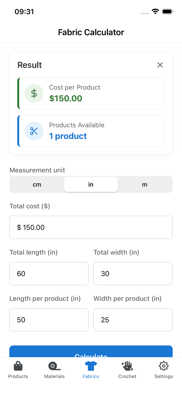Image resolution: width=182 pixels, height=394 pixels.
Task: Tap the 'Length per product (in)' label
Action: pos(45,299)
